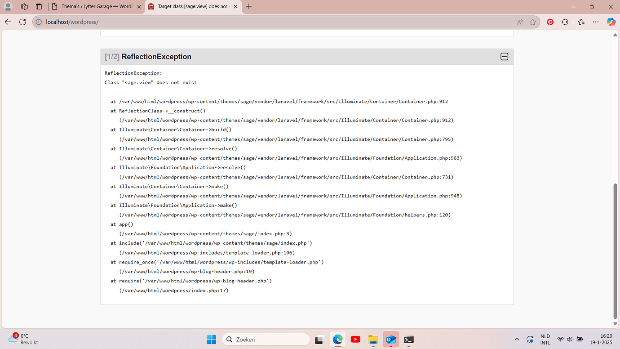Click the /var/www/html/wordpress/index.php:17 line
This screenshot has height=349, width=620.
tap(174, 290)
